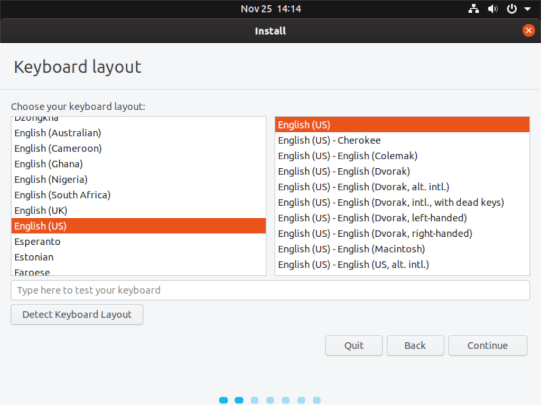Click the Nov 25 14:14 clock in top bar
This screenshot has height=405, width=541.
271,8
